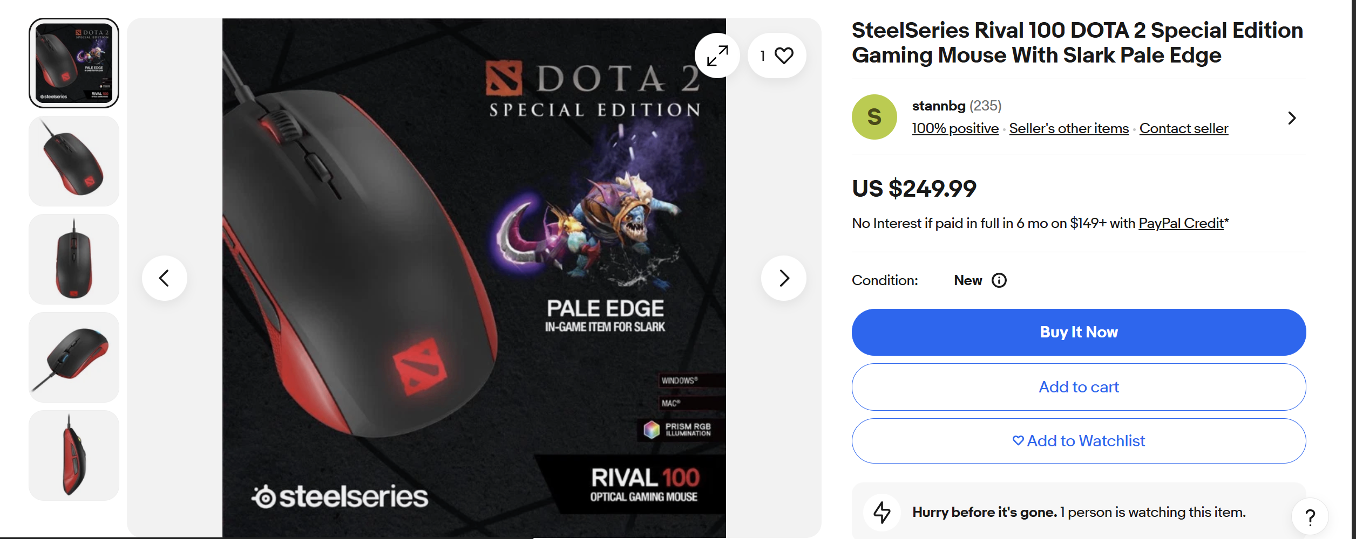This screenshot has width=1356, height=539.
Task: Go to the previous product image
Action: [165, 278]
